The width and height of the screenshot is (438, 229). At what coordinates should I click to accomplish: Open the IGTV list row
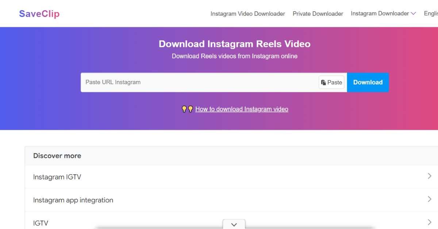(x=231, y=221)
